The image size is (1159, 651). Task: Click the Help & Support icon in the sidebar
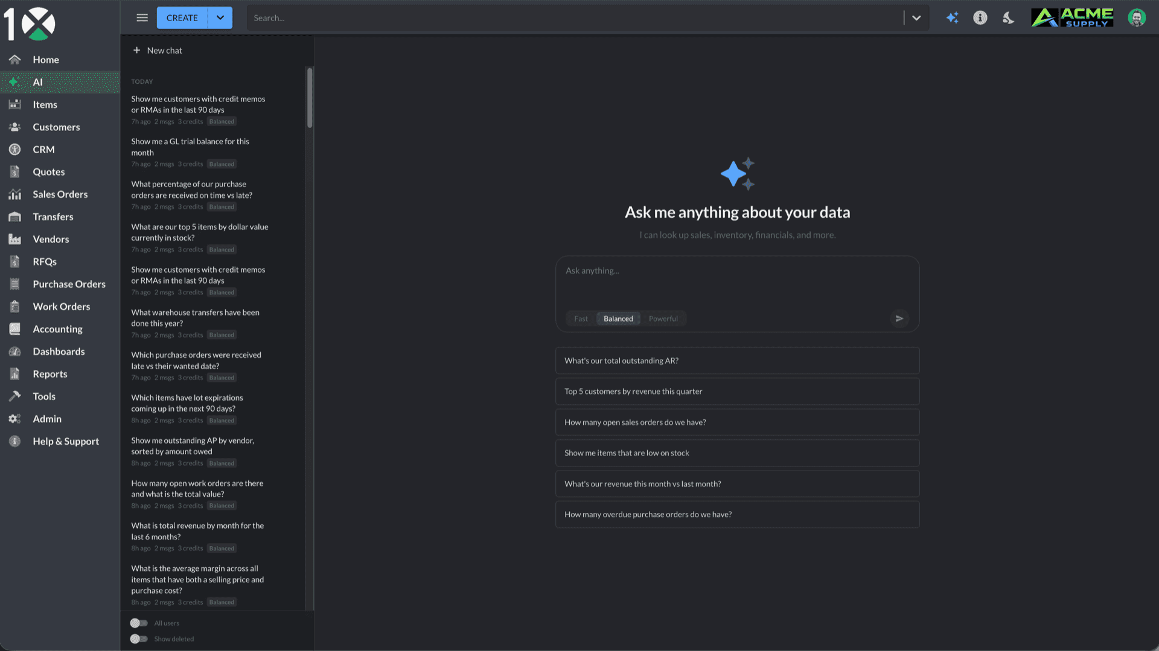[14, 441]
